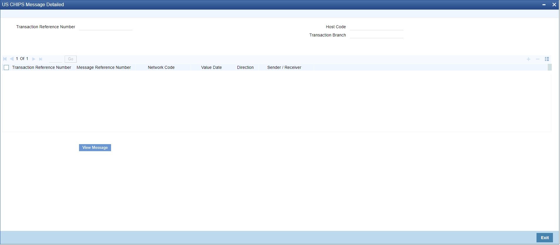This screenshot has height=245, width=560.
Task: Click the grid's vertical scrollbar
Action: 550,67
